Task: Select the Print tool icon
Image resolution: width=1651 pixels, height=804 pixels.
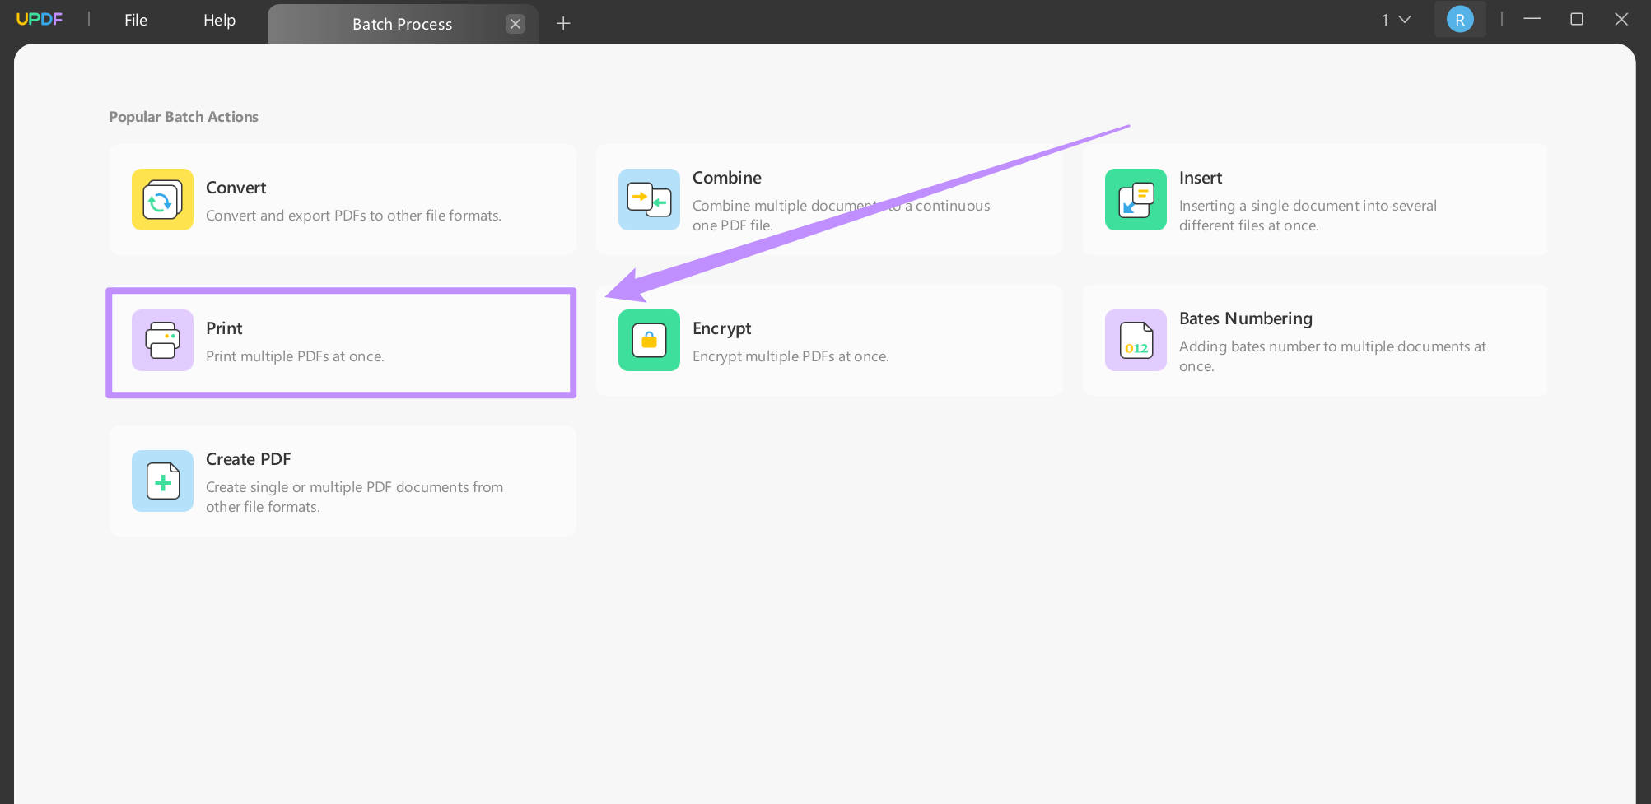Action: (x=162, y=340)
